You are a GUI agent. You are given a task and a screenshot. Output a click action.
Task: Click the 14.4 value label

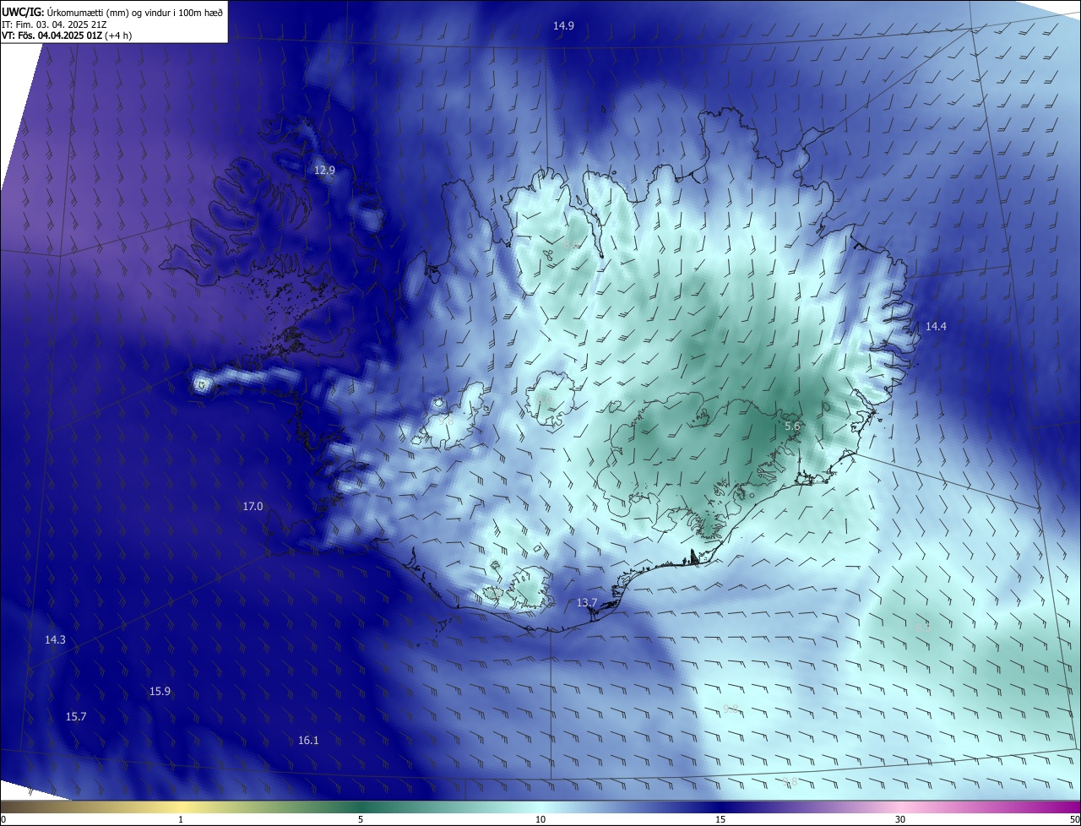click(936, 327)
